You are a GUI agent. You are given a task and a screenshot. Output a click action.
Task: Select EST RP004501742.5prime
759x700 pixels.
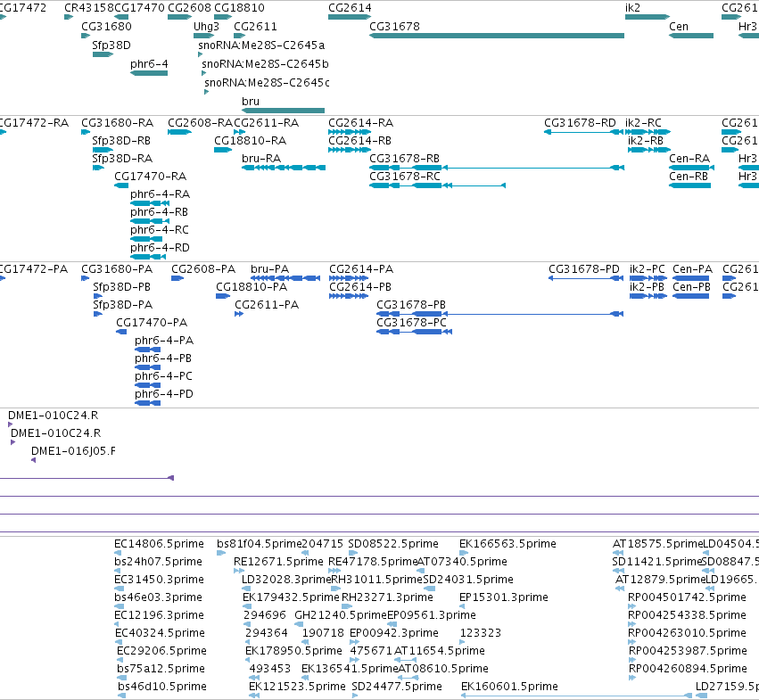coord(631,606)
